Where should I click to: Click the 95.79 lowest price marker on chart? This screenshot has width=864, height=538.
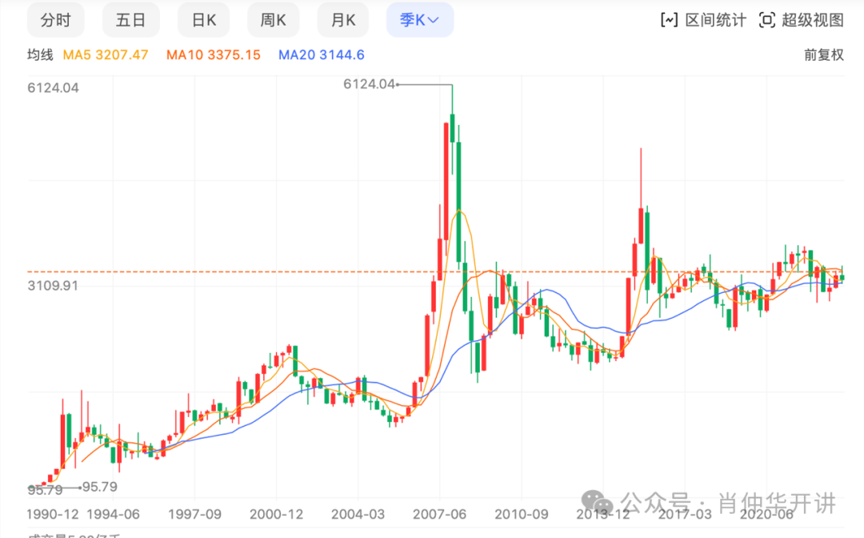pos(99,487)
